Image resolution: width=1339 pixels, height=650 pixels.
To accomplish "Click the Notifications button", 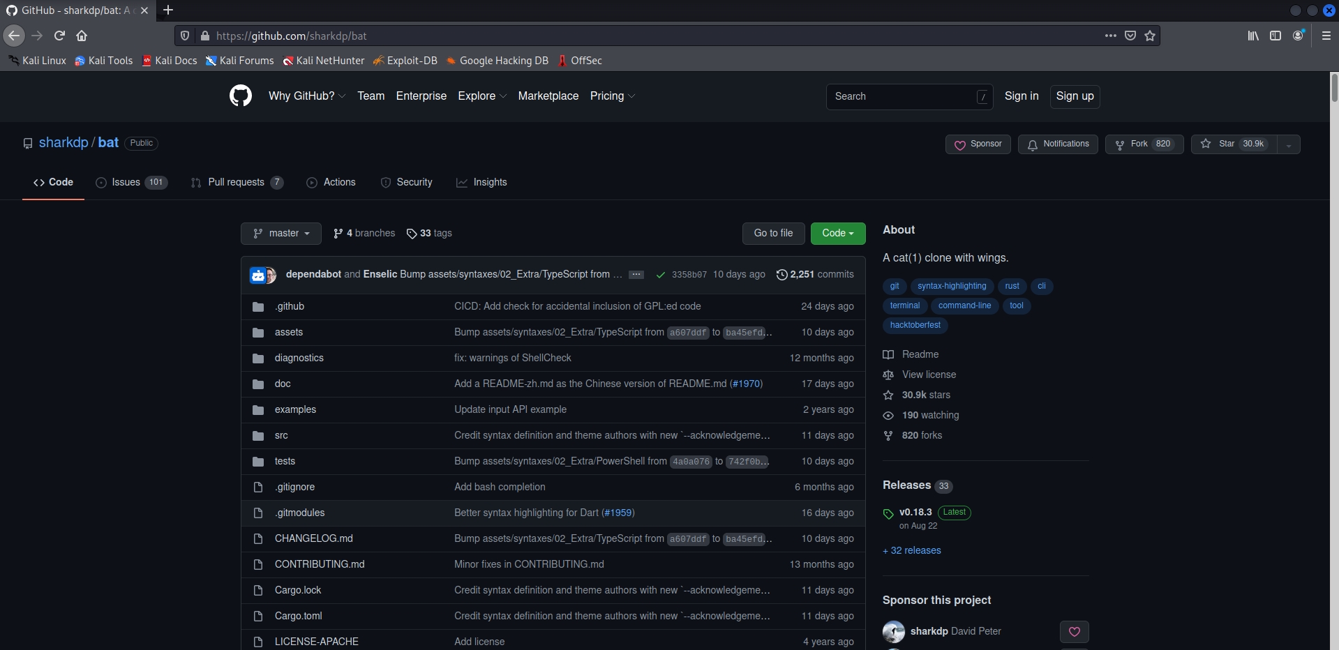I will click(x=1058, y=144).
